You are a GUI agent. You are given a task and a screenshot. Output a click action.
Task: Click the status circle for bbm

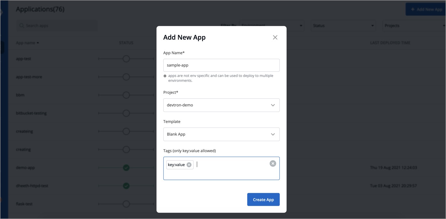pyautogui.click(x=126, y=95)
